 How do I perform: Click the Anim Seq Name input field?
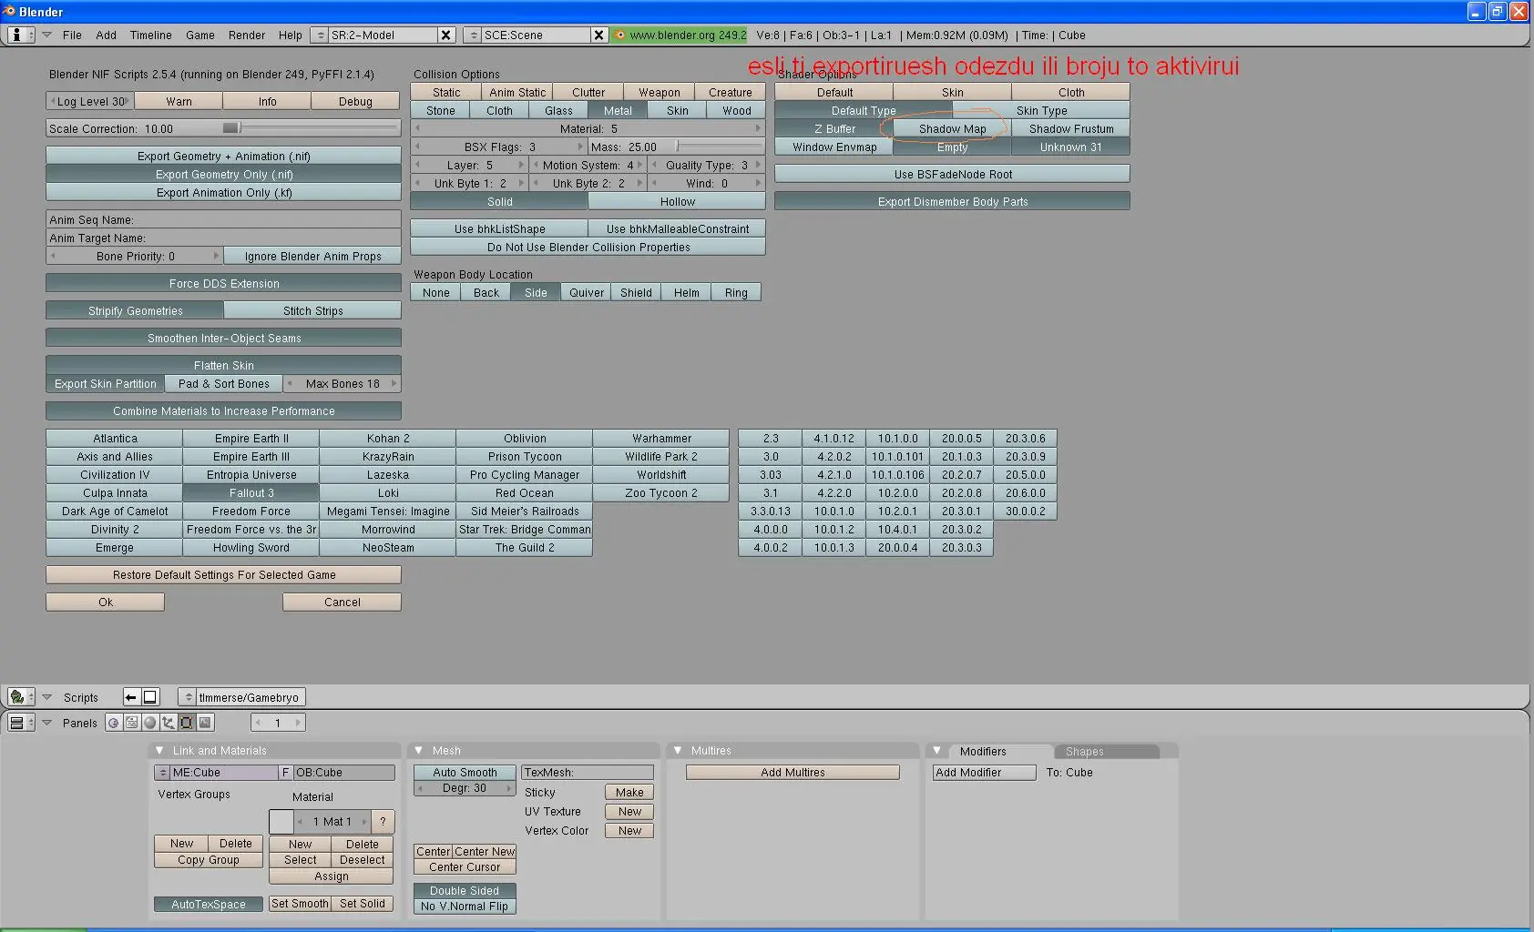pyautogui.click(x=223, y=219)
